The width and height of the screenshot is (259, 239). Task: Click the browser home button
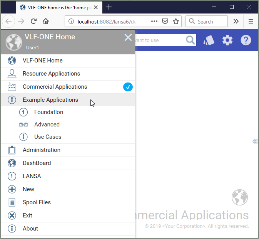[x=46, y=21]
